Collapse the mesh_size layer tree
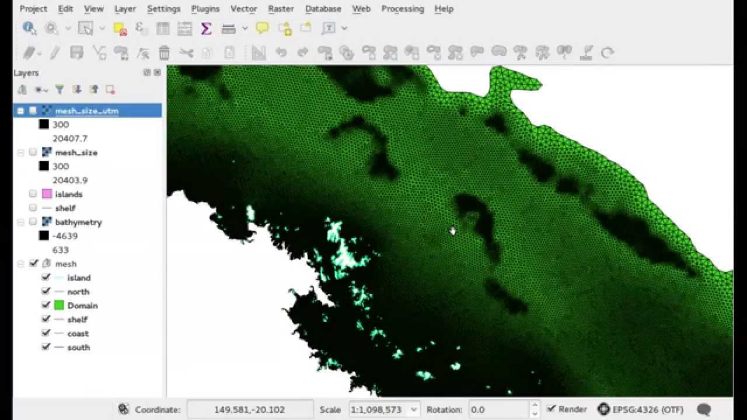The width and height of the screenshot is (747, 420). pyautogui.click(x=21, y=153)
